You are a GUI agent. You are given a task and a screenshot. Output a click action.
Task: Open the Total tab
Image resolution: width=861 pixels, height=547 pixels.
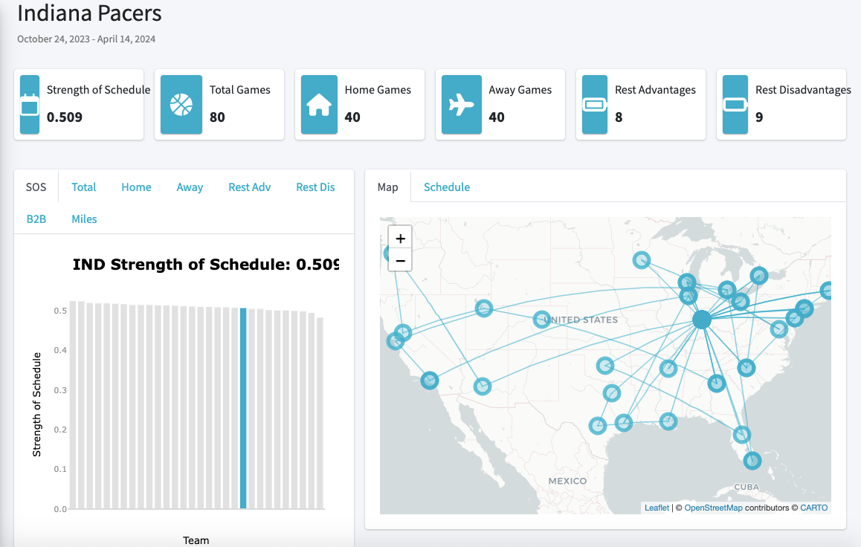coord(83,187)
